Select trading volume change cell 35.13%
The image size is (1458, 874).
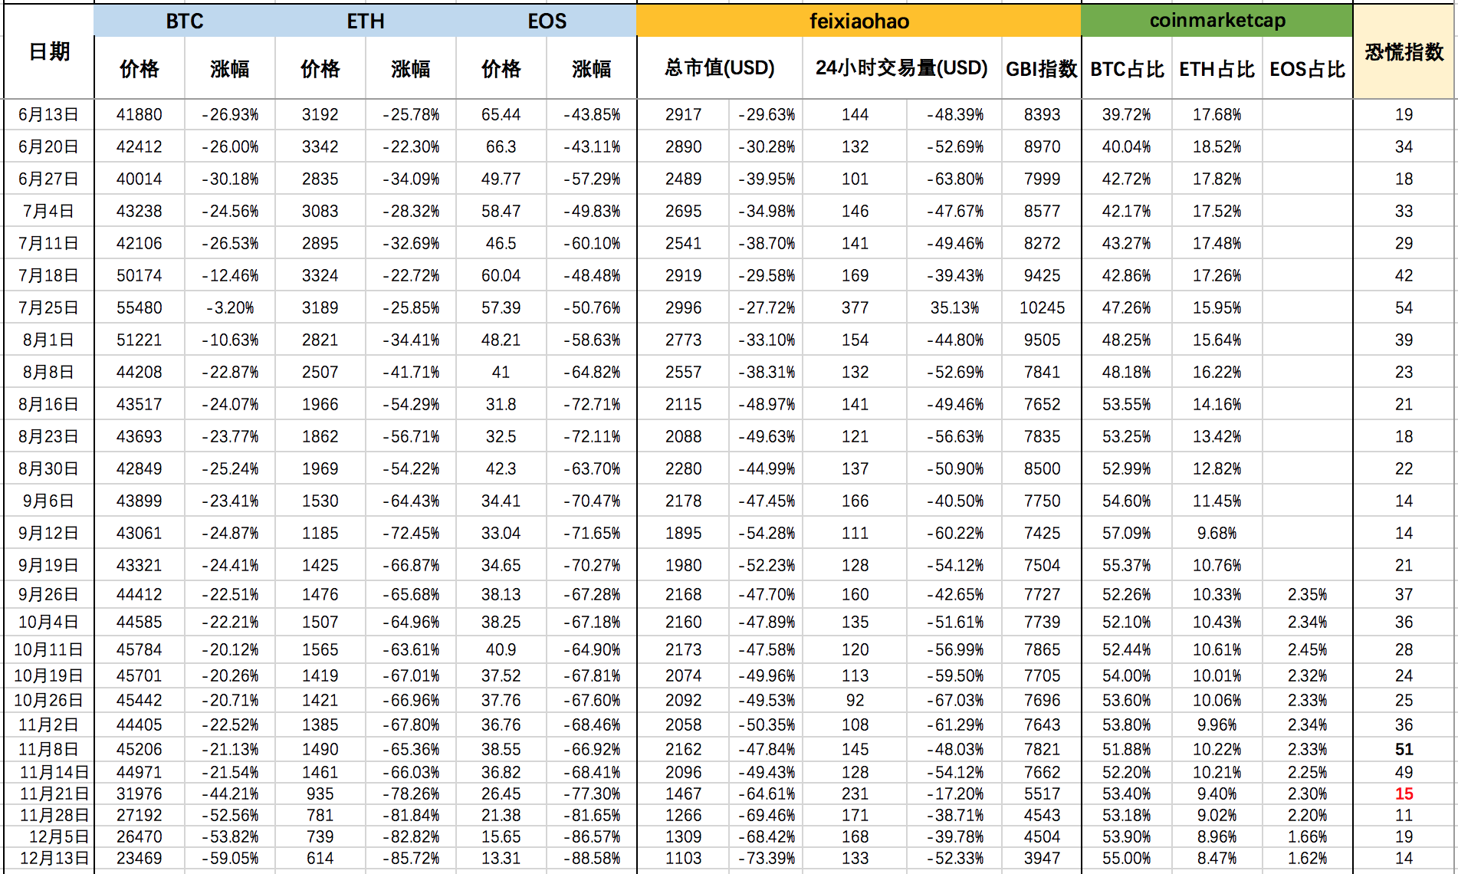(954, 307)
